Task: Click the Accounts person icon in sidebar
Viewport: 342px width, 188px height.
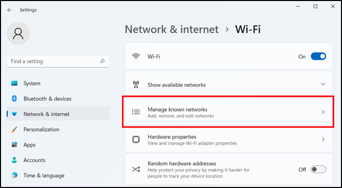Action: pyautogui.click(x=14, y=160)
